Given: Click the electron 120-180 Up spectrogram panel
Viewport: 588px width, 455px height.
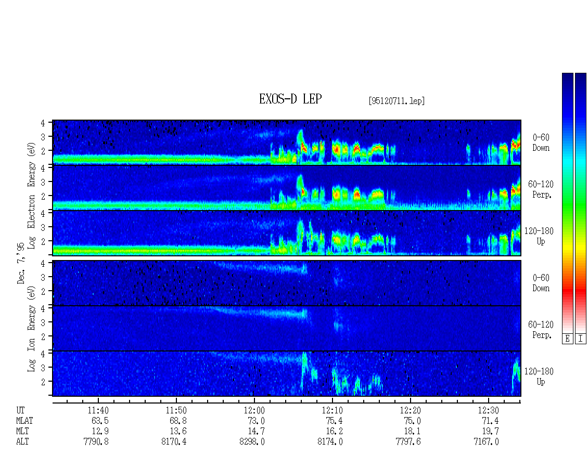Looking at the screenshot, I should point(287,233).
